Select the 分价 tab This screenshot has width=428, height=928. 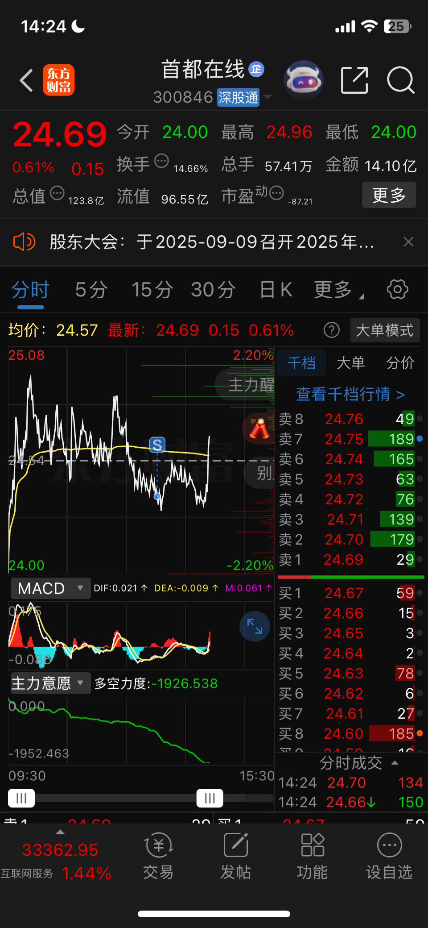(400, 363)
